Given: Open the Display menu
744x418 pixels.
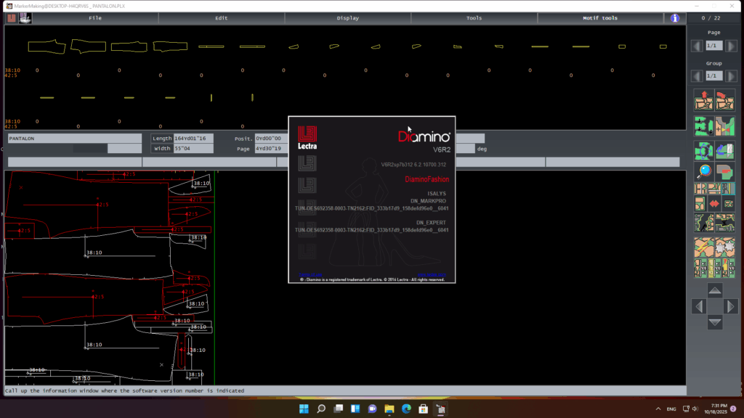Looking at the screenshot, I should tap(348, 18).
